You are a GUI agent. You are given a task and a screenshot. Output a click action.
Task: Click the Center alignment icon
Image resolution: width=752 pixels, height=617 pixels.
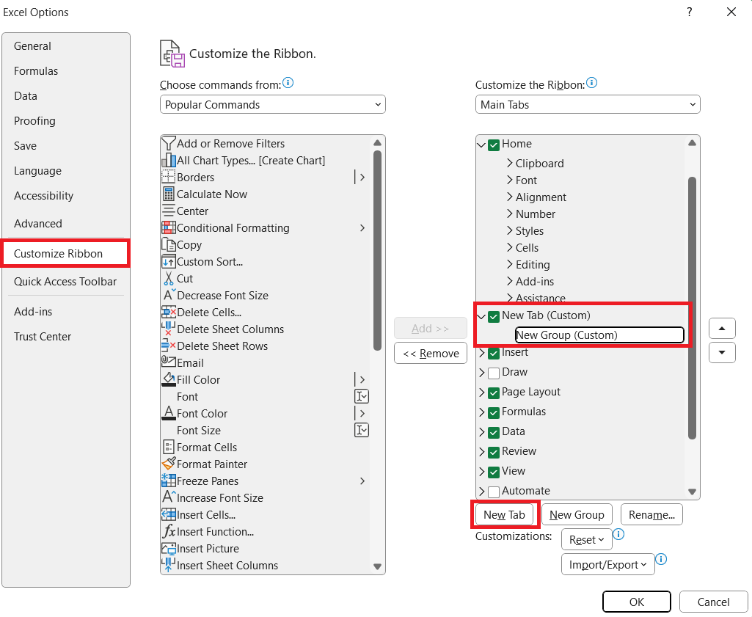168,211
